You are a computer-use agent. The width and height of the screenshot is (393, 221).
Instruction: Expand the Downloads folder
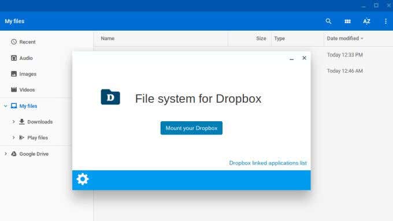(x=13, y=122)
